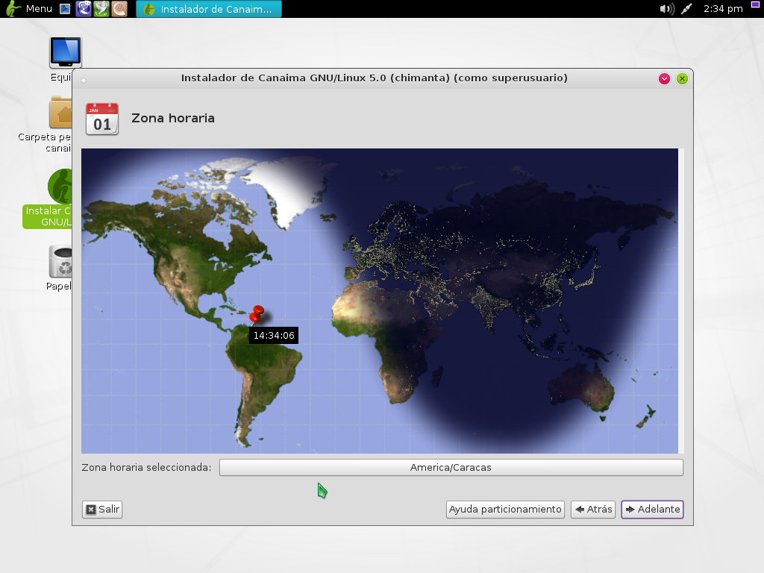Click the purple globe launcher icon in the panel
The width and height of the screenshot is (764, 573).
click(x=84, y=9)
